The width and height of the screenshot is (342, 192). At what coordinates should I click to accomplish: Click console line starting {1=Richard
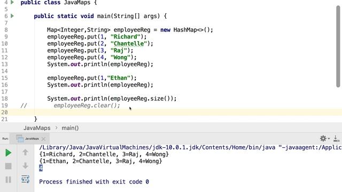coord(104,154)
